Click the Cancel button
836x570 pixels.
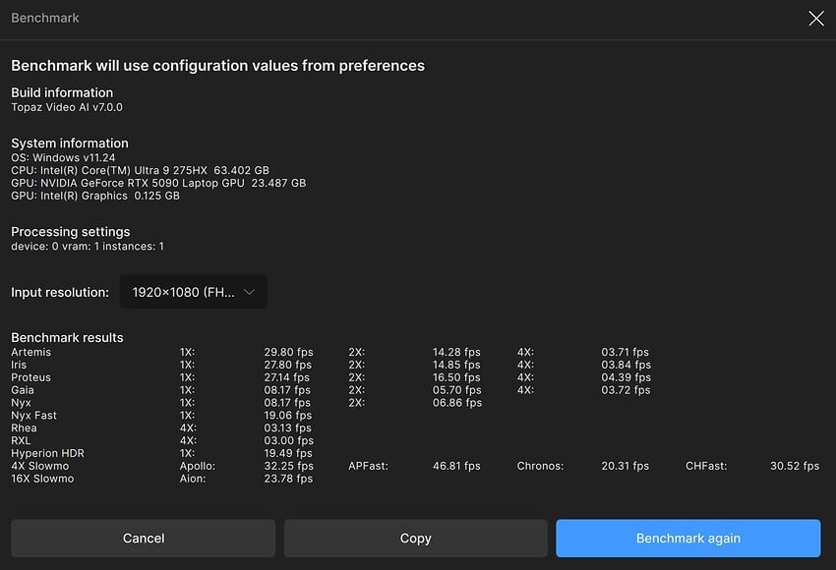pos(144,539)
